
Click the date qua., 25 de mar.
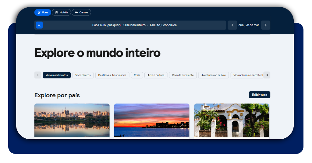pyautogui.click(x=249, y=25)
